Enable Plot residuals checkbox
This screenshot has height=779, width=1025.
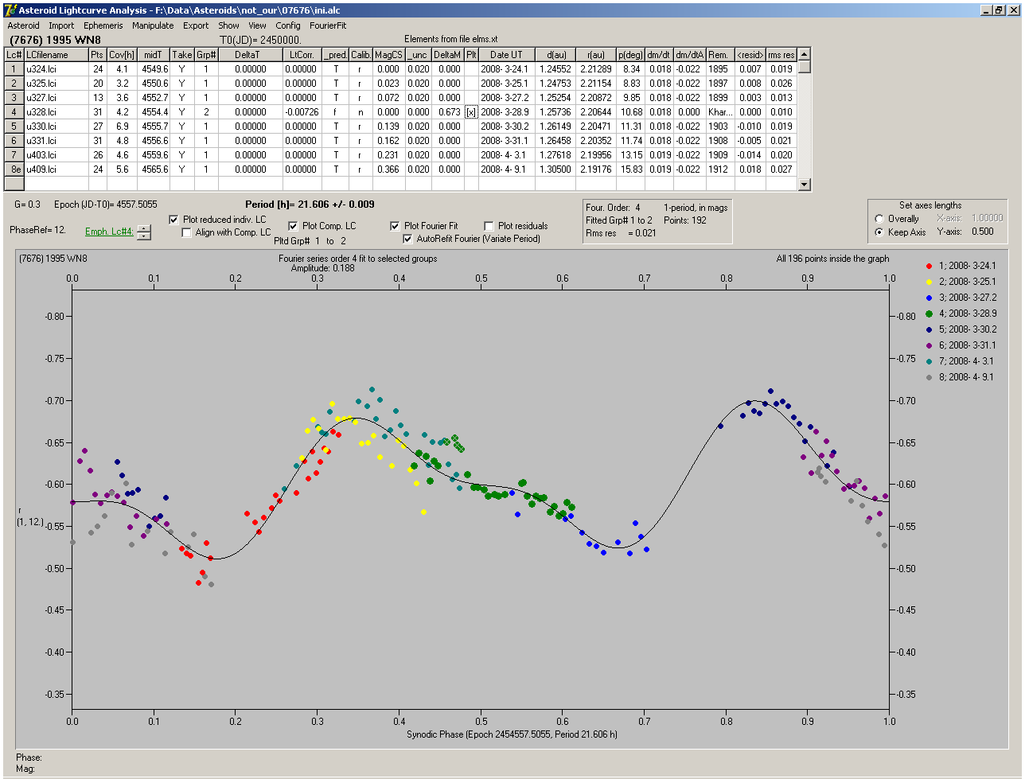(x=489, y=226)
